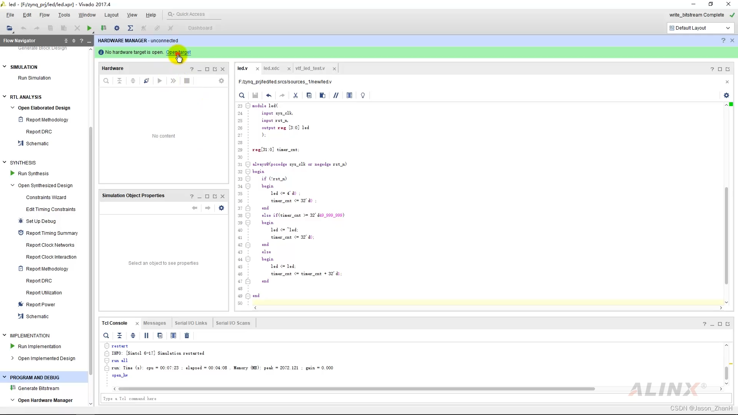Screen dimensions: 738x415
Task: Click the Sigma reports icon in main toolbar
Action: point(130,28)
